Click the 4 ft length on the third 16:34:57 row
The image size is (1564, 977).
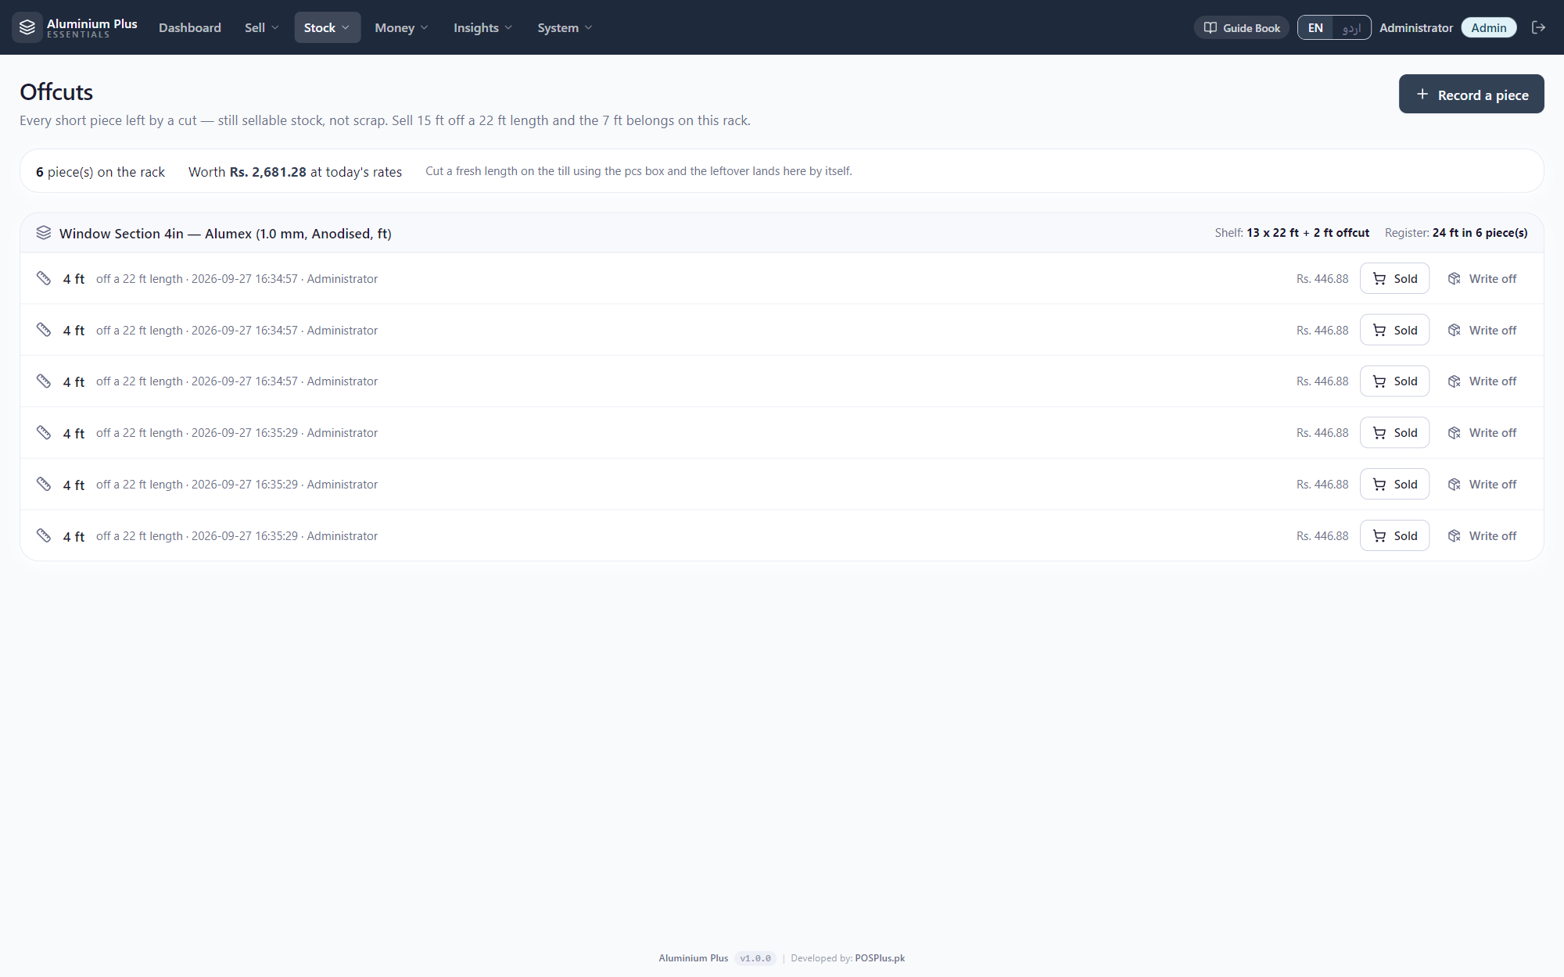74,382
